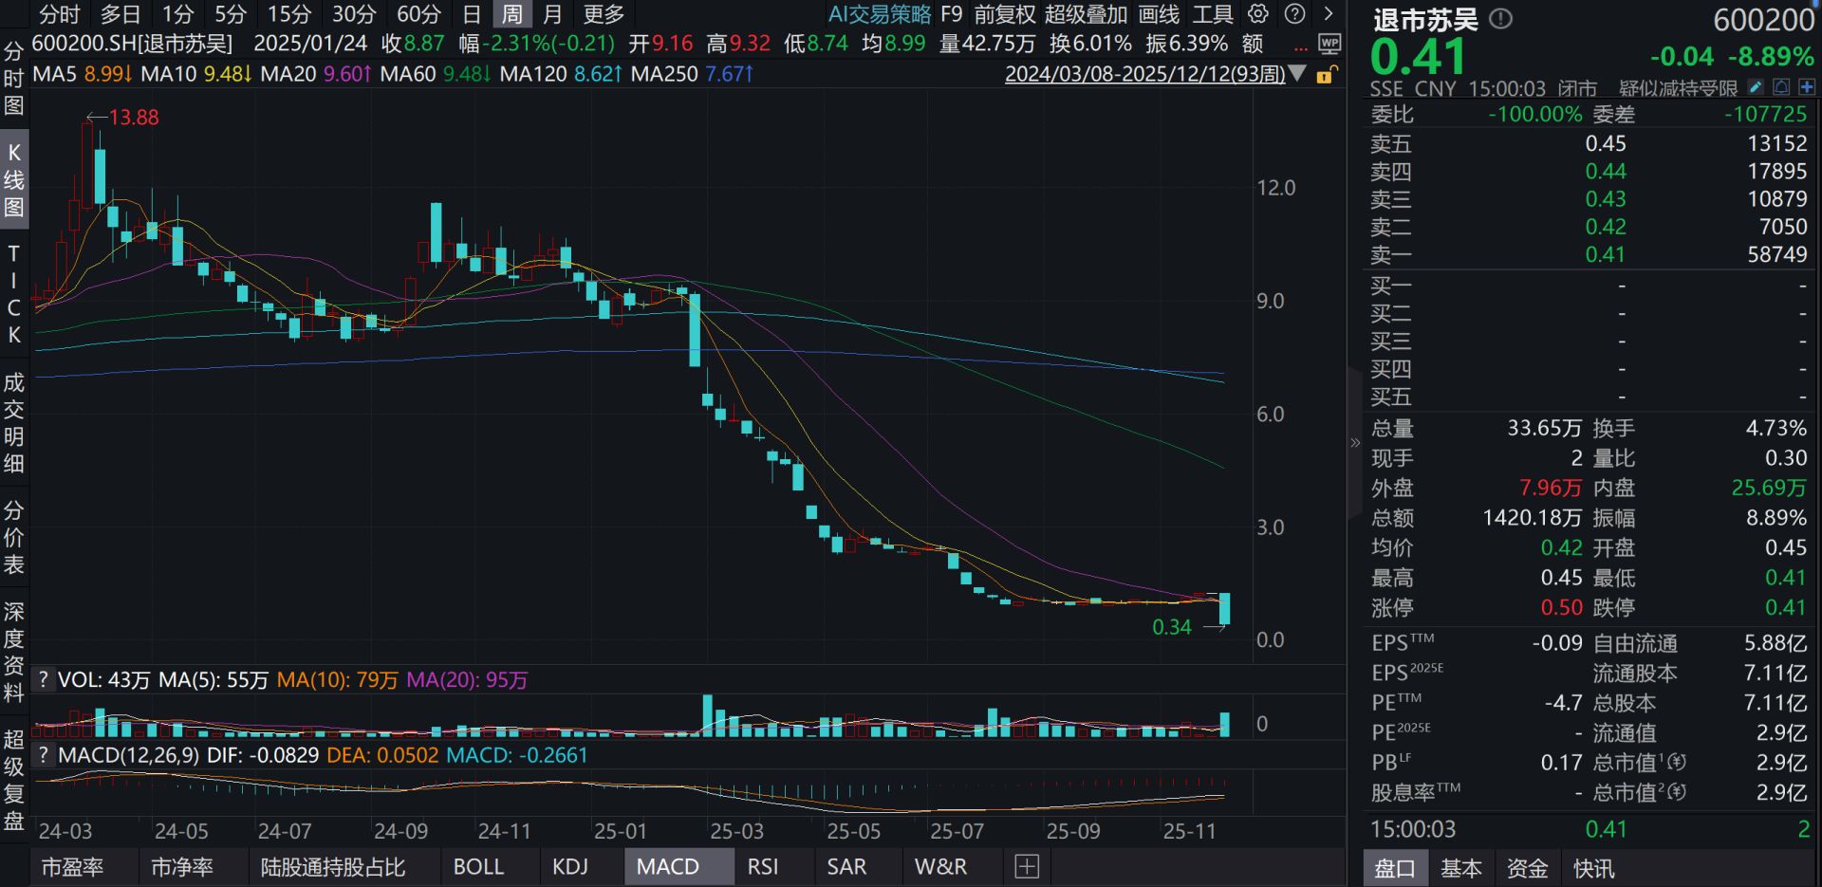Screen dimensions: 1822x887
Task: Click the add indicator plus box icon
Action: point(1027,866)
